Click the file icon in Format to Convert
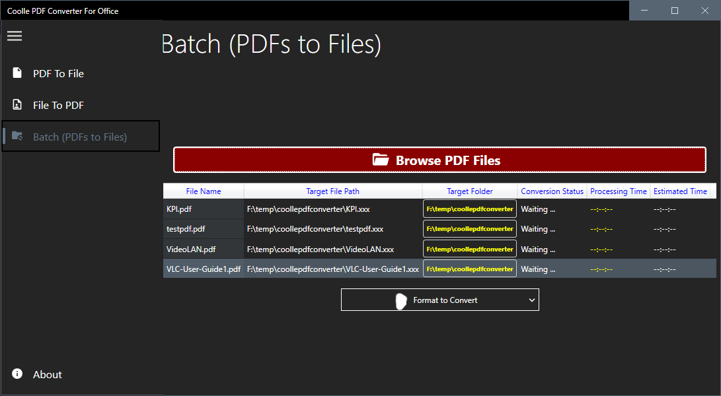 pos(401,300)
